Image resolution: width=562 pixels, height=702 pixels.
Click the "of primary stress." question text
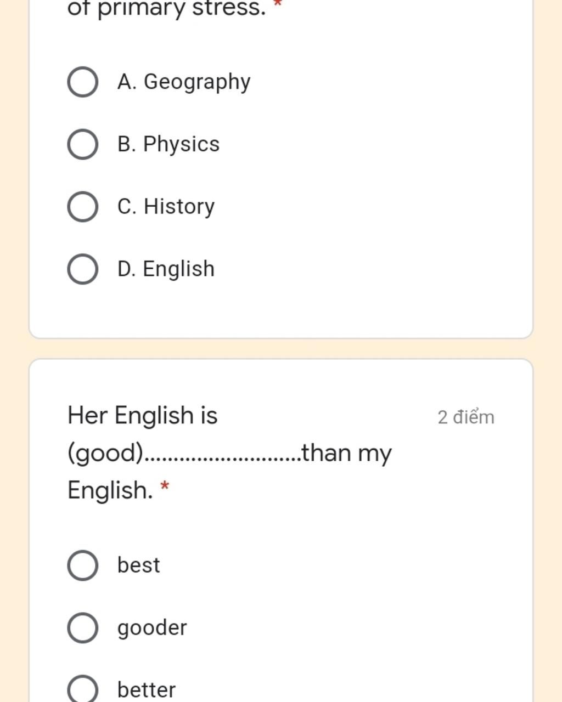[x=166, y=8]
